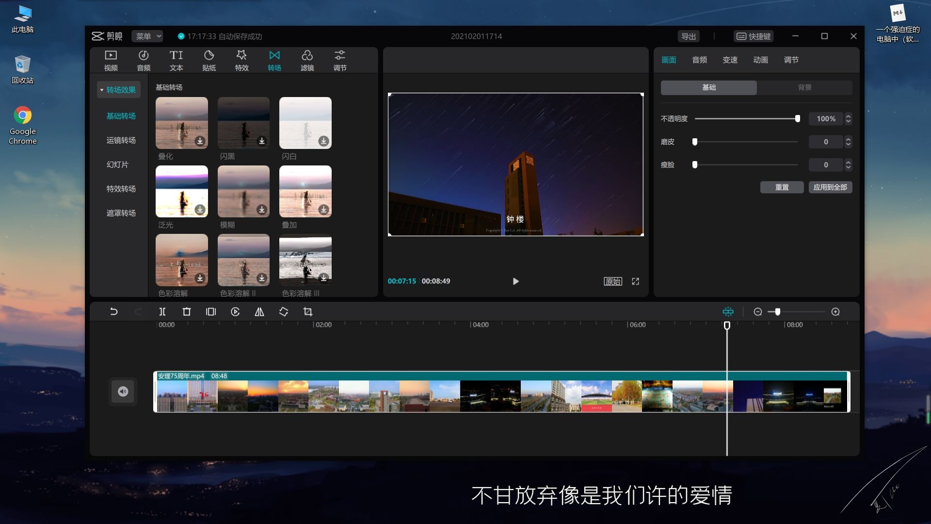Select the 转场 transitions tab
Viewport: 931px width, 524px height.
[x=274, y=61]
